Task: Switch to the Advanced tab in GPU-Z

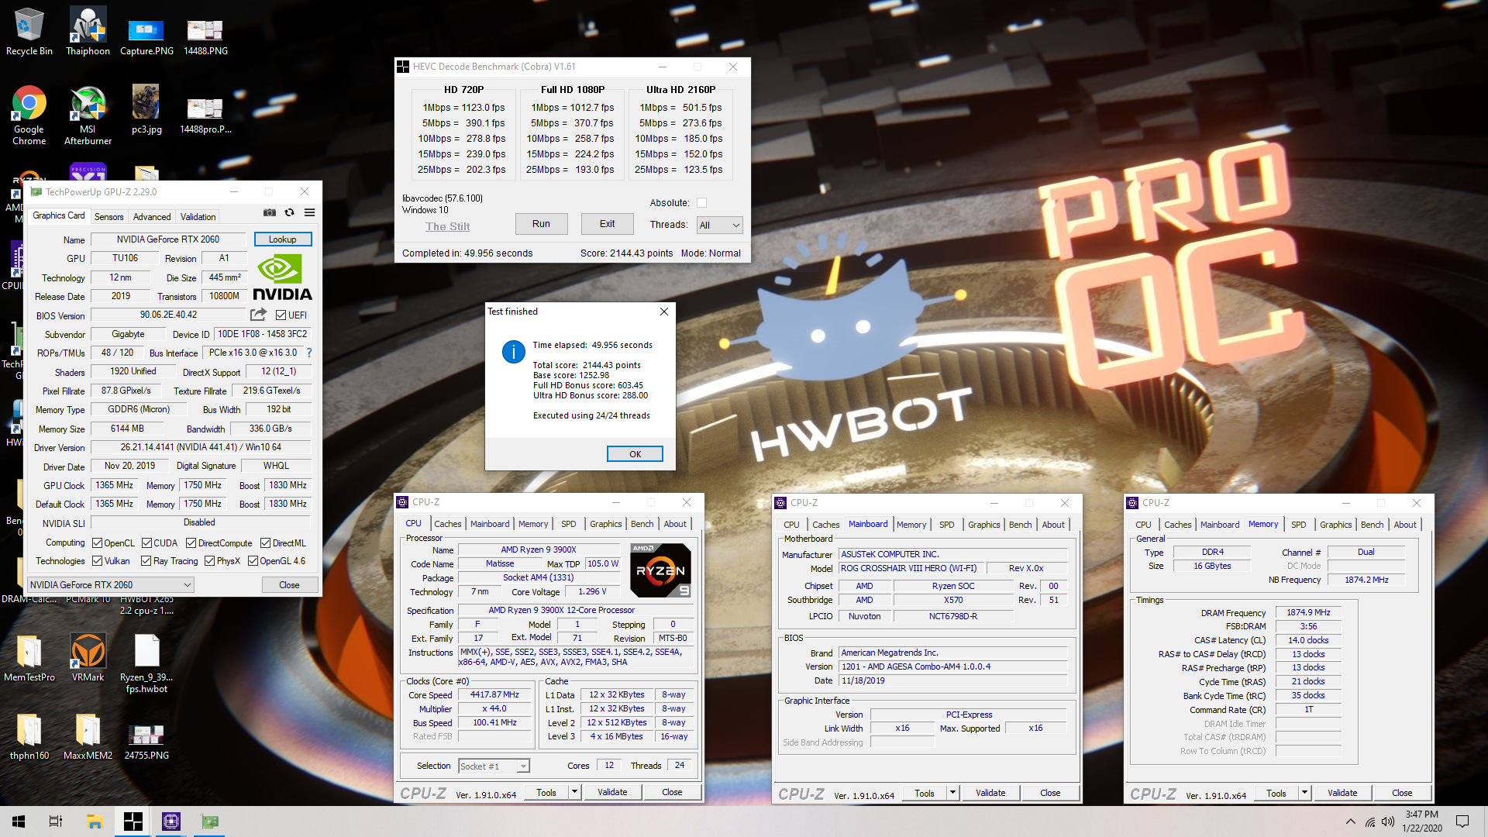Action: 152,217
